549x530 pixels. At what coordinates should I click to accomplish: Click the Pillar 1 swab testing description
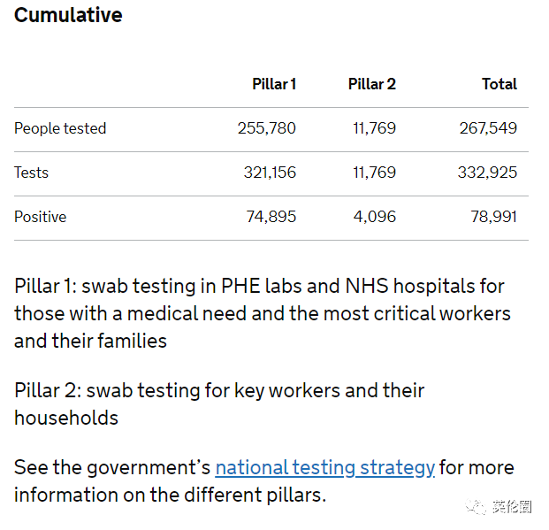[262, 313]
